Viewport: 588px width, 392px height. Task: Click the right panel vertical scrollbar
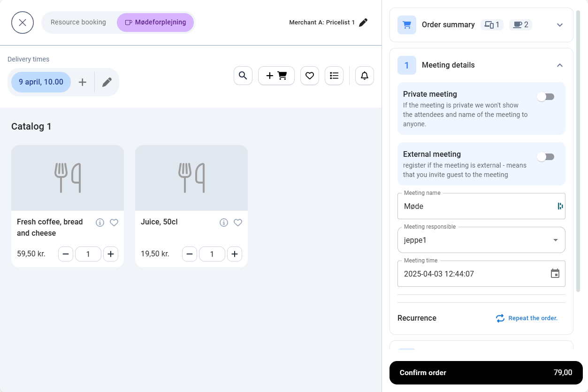pyautogui.click(x=579, y=151)
